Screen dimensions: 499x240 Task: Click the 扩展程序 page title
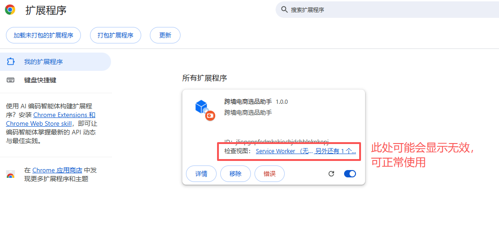[46, 10]
